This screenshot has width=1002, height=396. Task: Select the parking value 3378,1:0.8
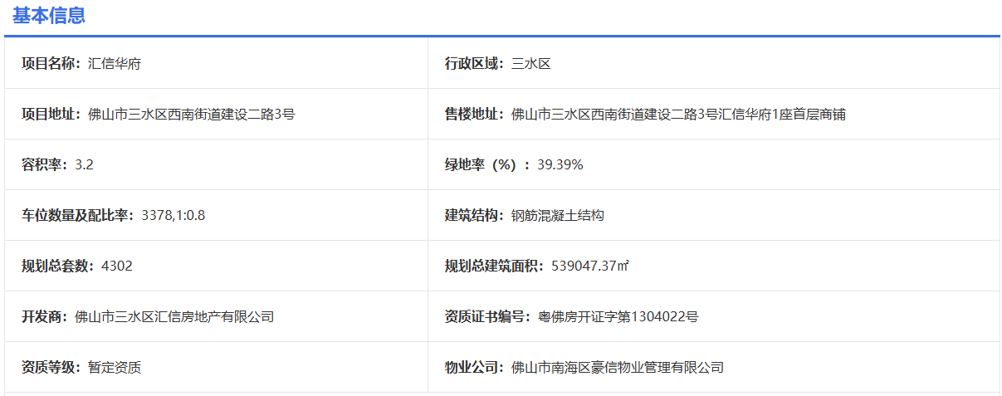pyautogui.click(x=174, y=215)
